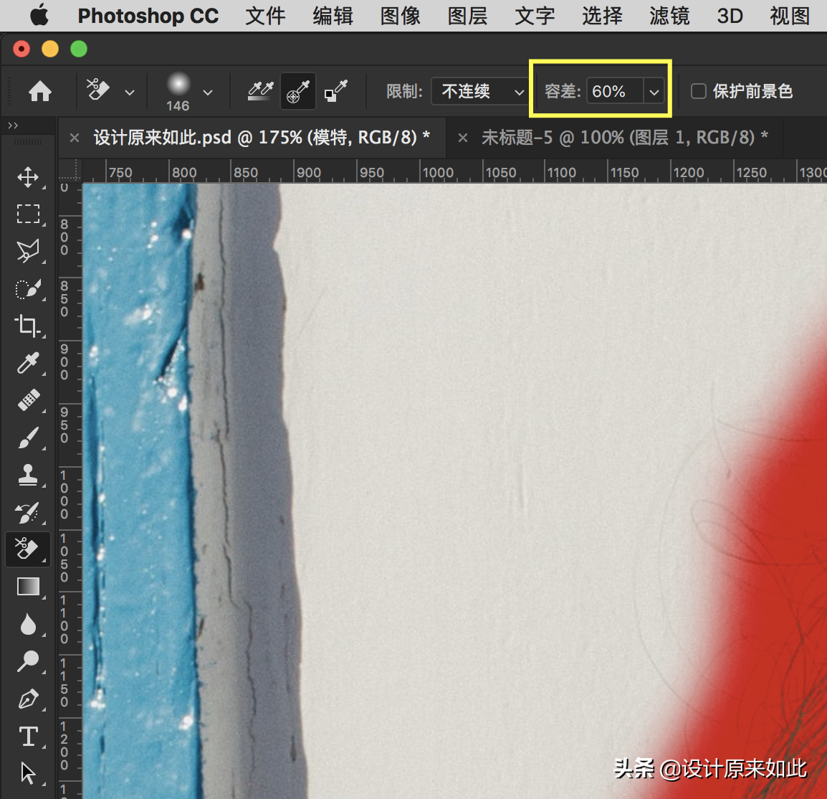Select the Path Selection tool
Viewport: 827px width, 799px height.
(28, 772)
